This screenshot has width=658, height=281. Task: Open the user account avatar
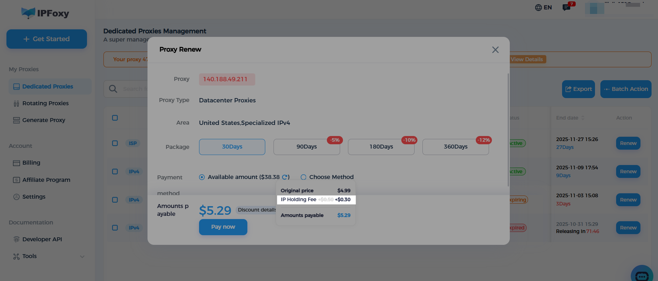click(x=595, y=8)
